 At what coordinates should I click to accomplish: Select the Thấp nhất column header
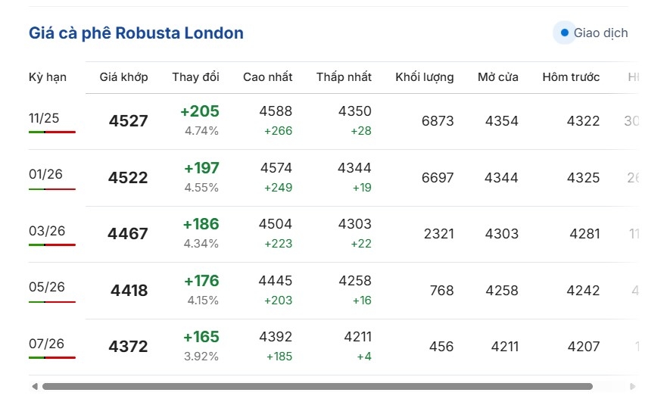click(344, 77)
